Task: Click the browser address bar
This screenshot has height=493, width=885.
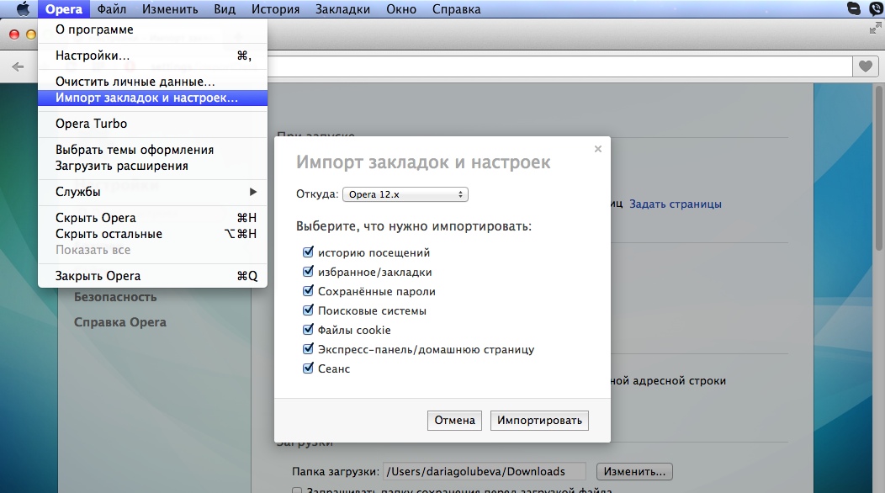Action: pyautogui.click(x=559, y=66)
